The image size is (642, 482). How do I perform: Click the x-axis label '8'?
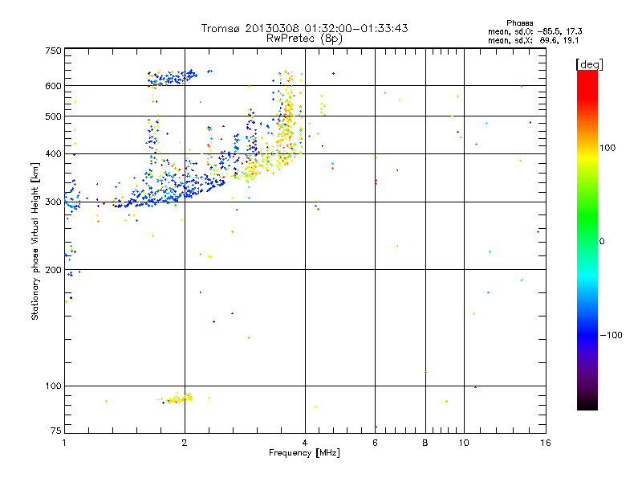tap(425, 443)
